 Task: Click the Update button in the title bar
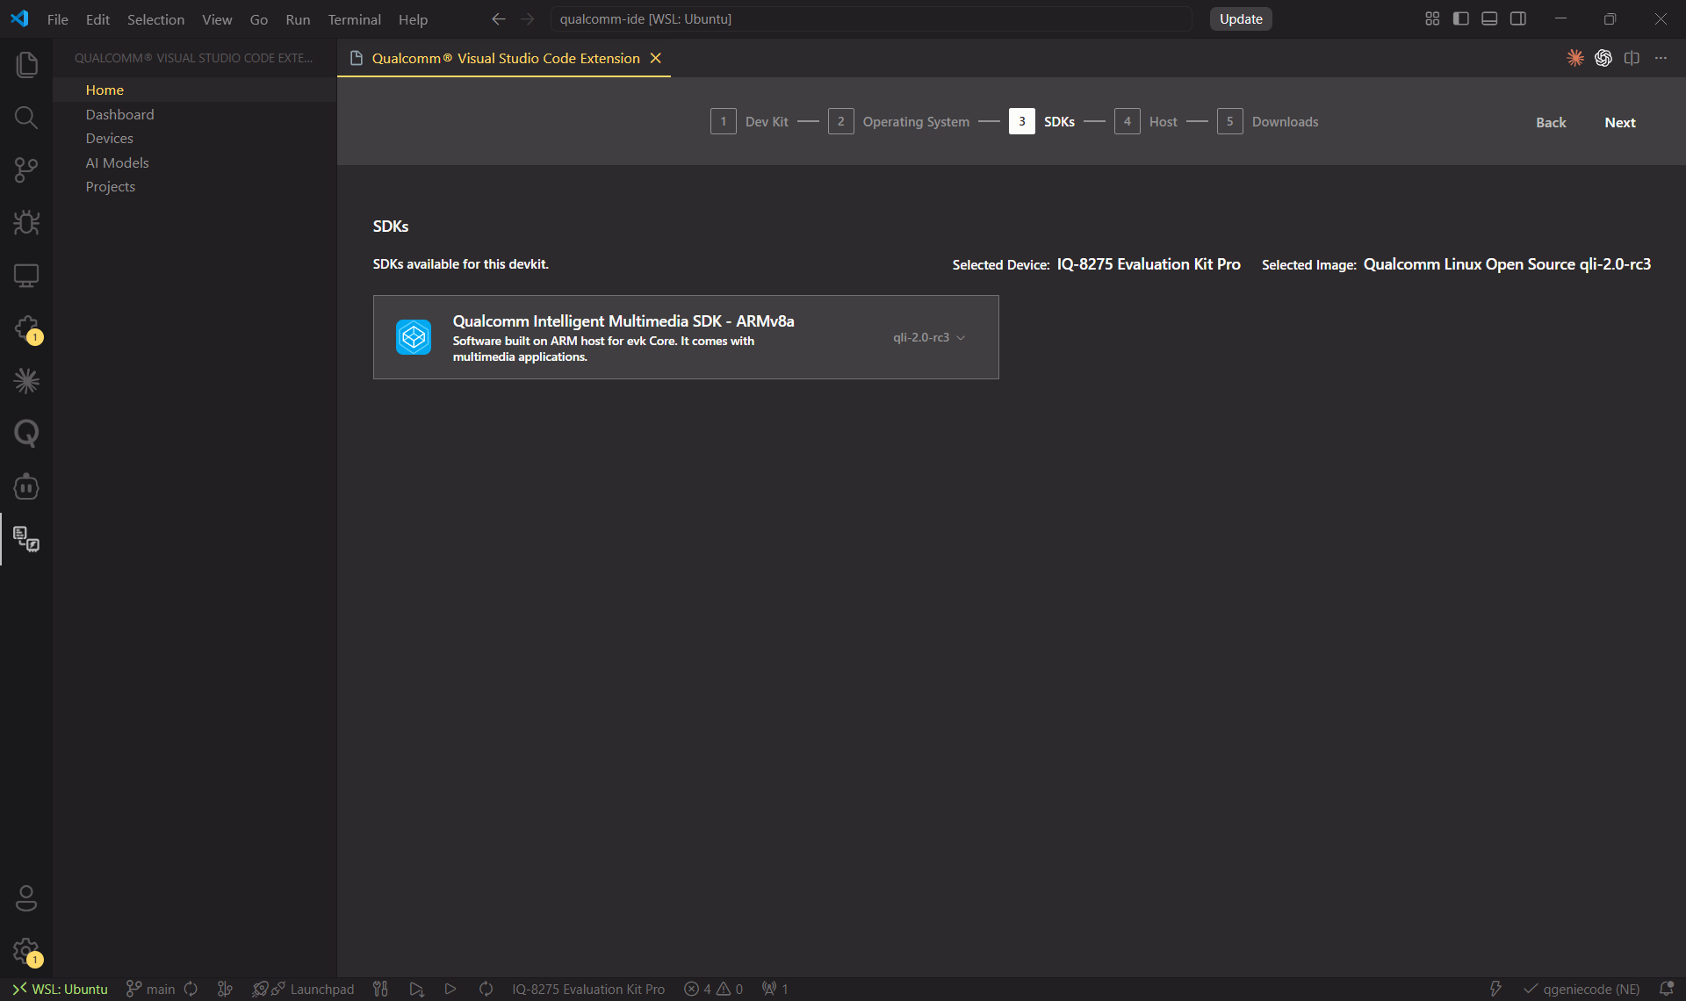coord(1240,18)
